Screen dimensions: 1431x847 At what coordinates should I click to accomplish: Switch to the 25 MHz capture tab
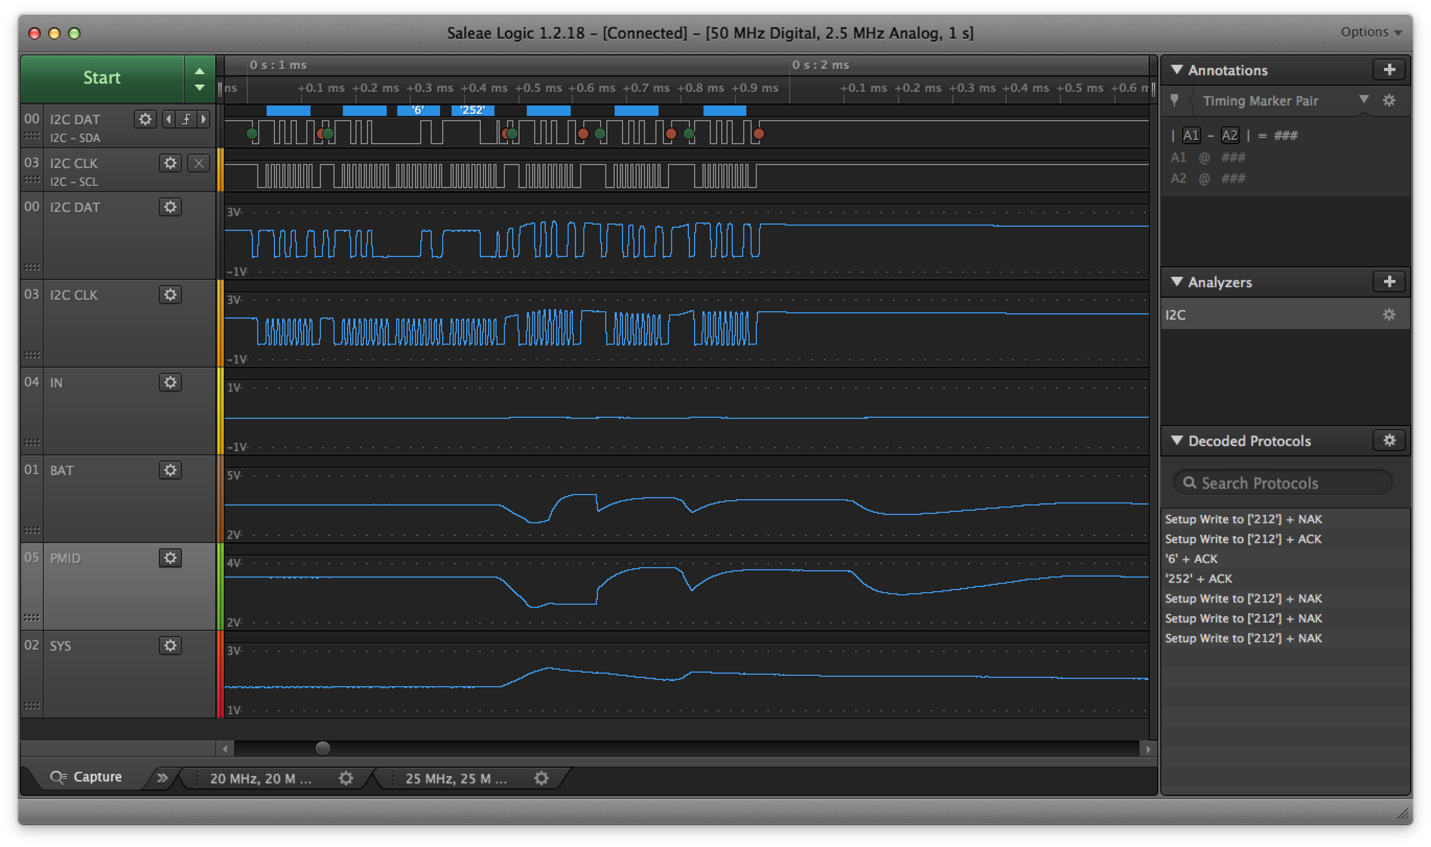click(x=456, y=778)
